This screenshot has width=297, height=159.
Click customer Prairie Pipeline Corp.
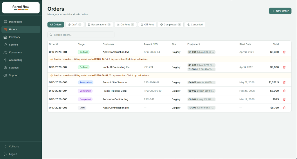coord(115,91)
